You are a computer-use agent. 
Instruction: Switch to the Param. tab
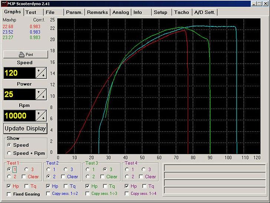point(74,12)
